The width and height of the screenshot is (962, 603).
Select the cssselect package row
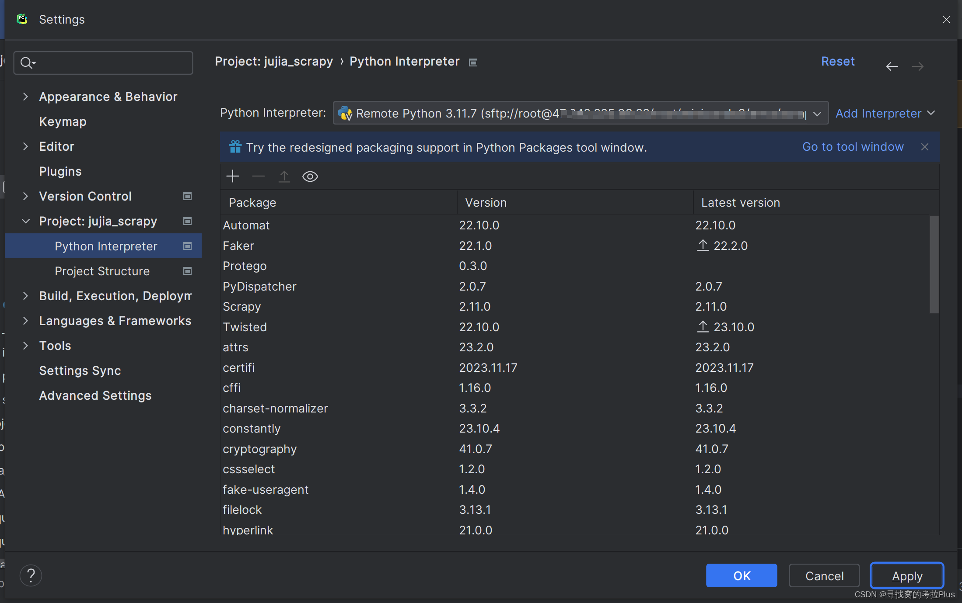pyautogui.click(x=575, y=469)
